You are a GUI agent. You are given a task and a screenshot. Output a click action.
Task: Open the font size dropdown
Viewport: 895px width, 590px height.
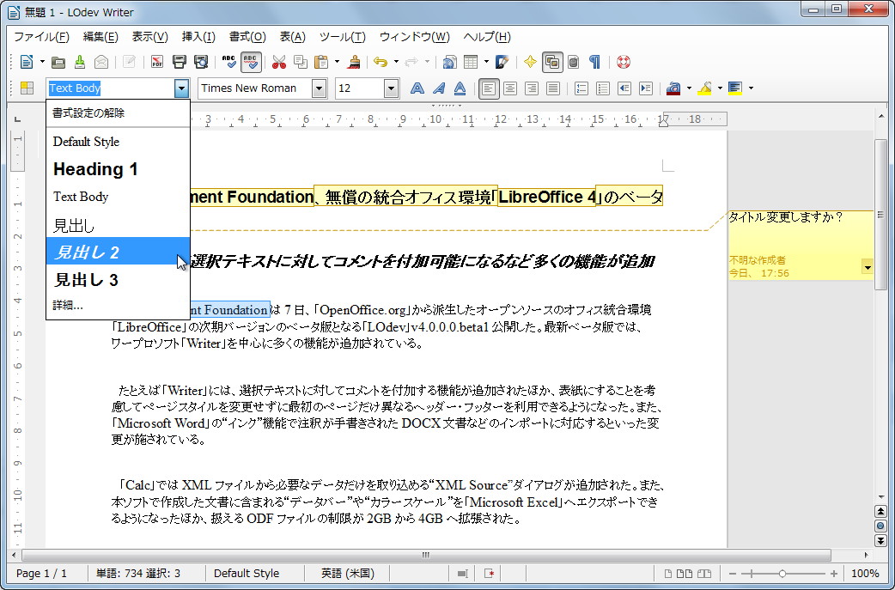pos(391,88)
